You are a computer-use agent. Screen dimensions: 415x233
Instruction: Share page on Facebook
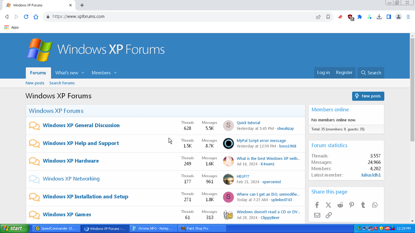tap(317, 205)
